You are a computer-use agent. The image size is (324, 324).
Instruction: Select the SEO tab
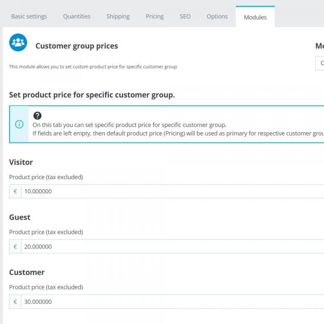click(185, 16)
